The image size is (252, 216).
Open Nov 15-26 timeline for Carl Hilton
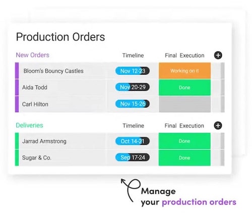[133, 104]
